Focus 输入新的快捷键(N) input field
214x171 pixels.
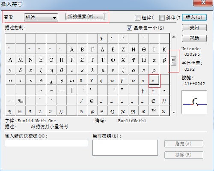point(46,143)
